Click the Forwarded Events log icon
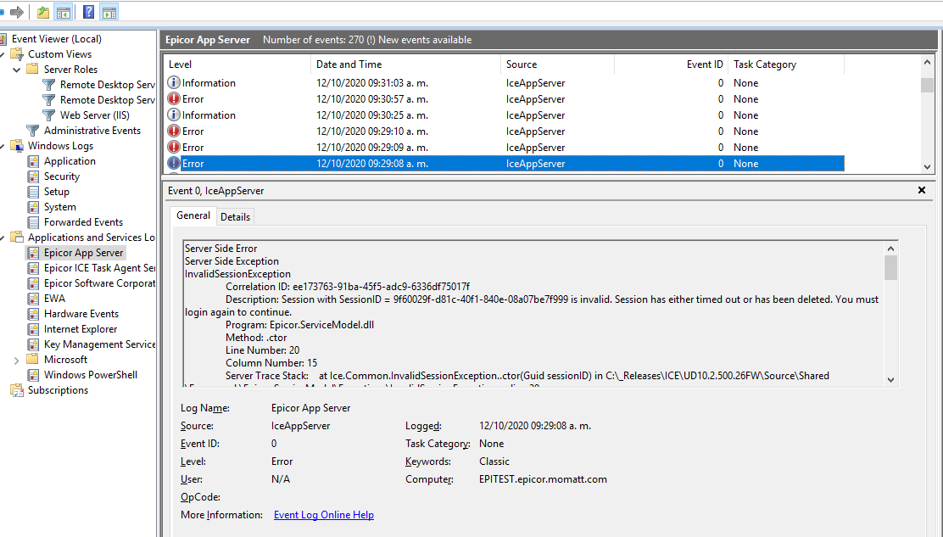943x537 pixels. [33, 222]
